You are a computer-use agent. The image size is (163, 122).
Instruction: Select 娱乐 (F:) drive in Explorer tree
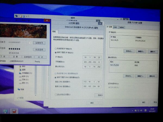[24, 83]
